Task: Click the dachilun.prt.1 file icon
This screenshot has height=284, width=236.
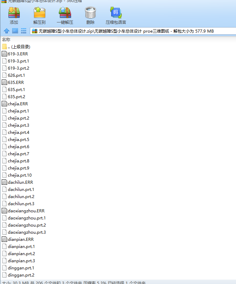Action: (x=4, y=190)
